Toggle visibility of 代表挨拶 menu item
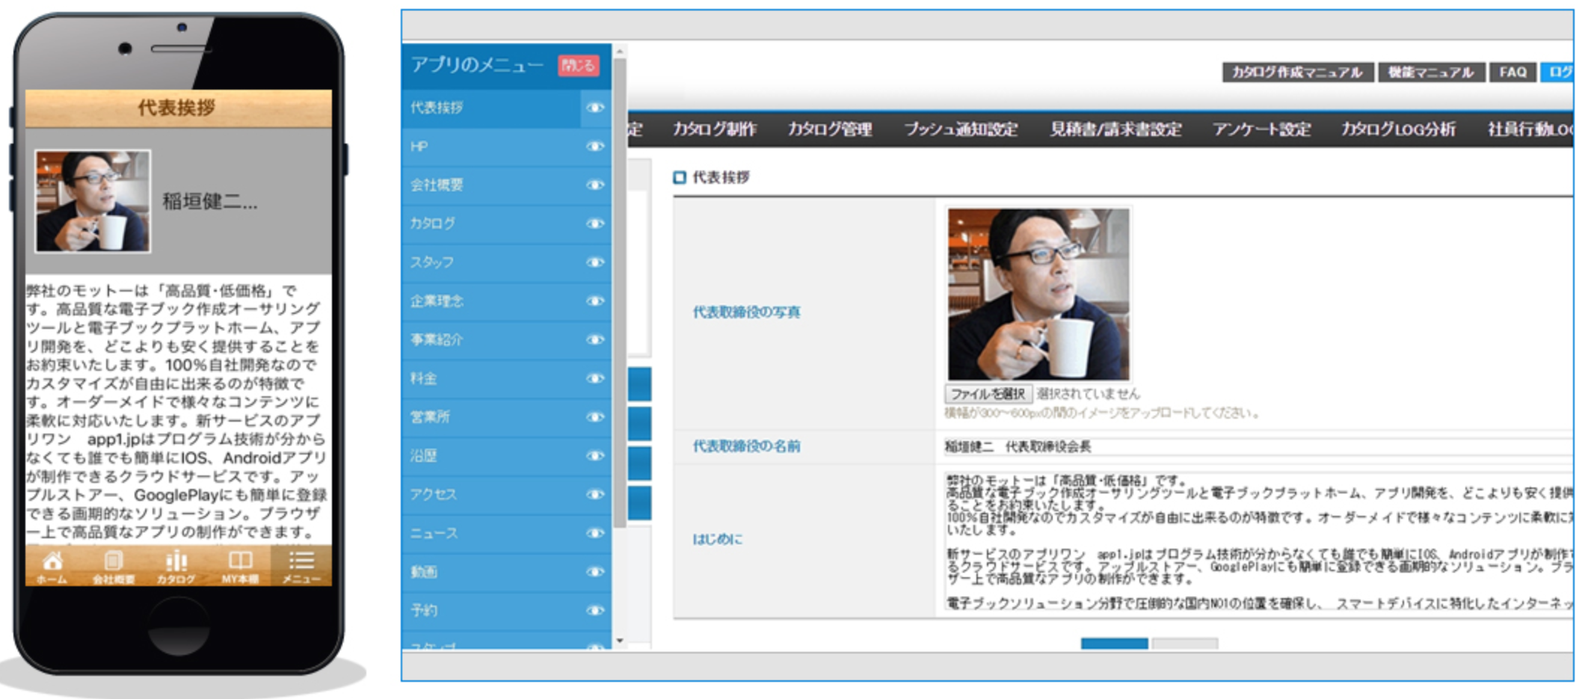 (595, 108)
